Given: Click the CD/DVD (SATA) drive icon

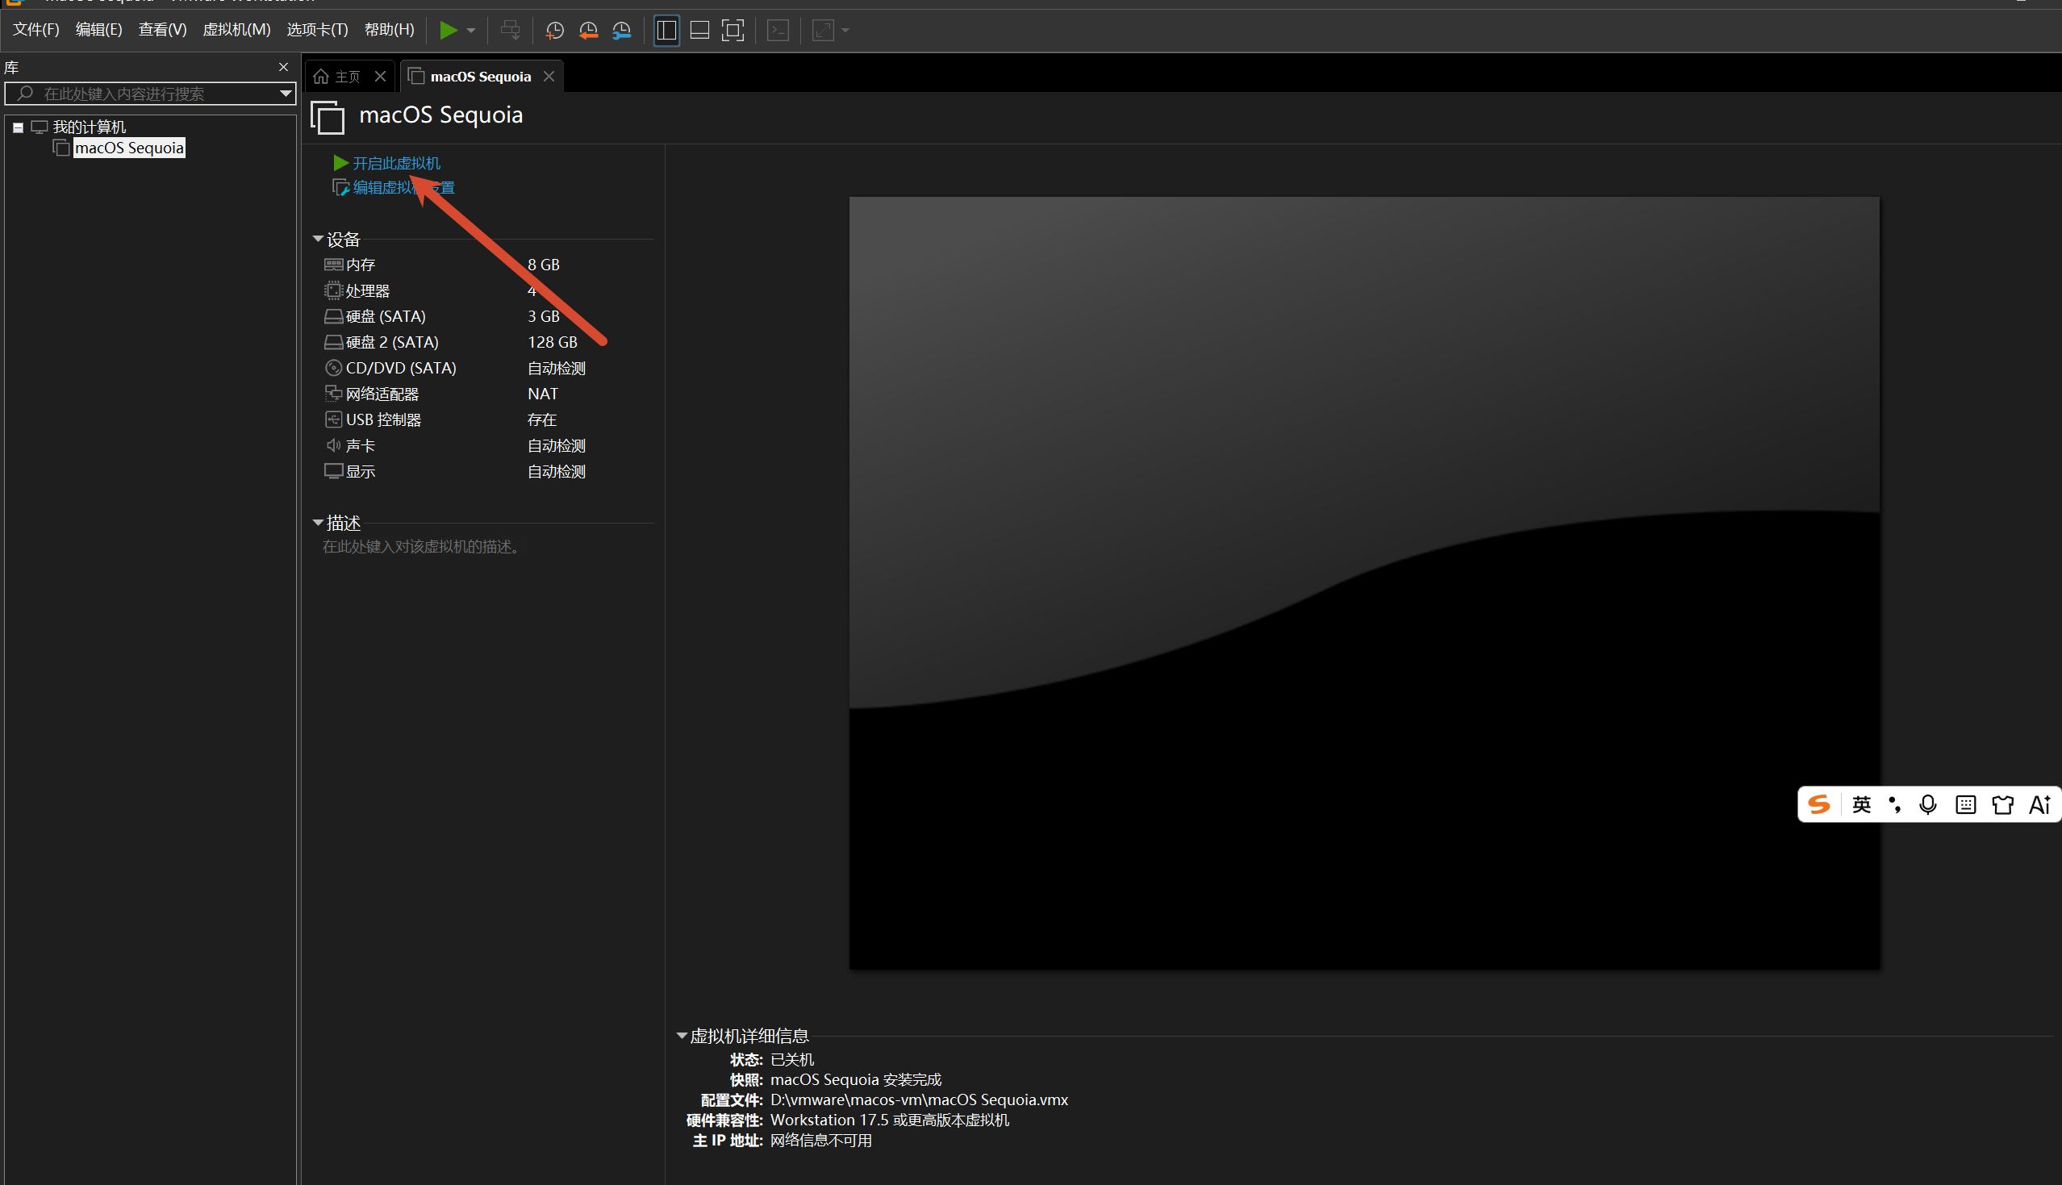Looking at the screenshot, I should [x=334, y=368].
